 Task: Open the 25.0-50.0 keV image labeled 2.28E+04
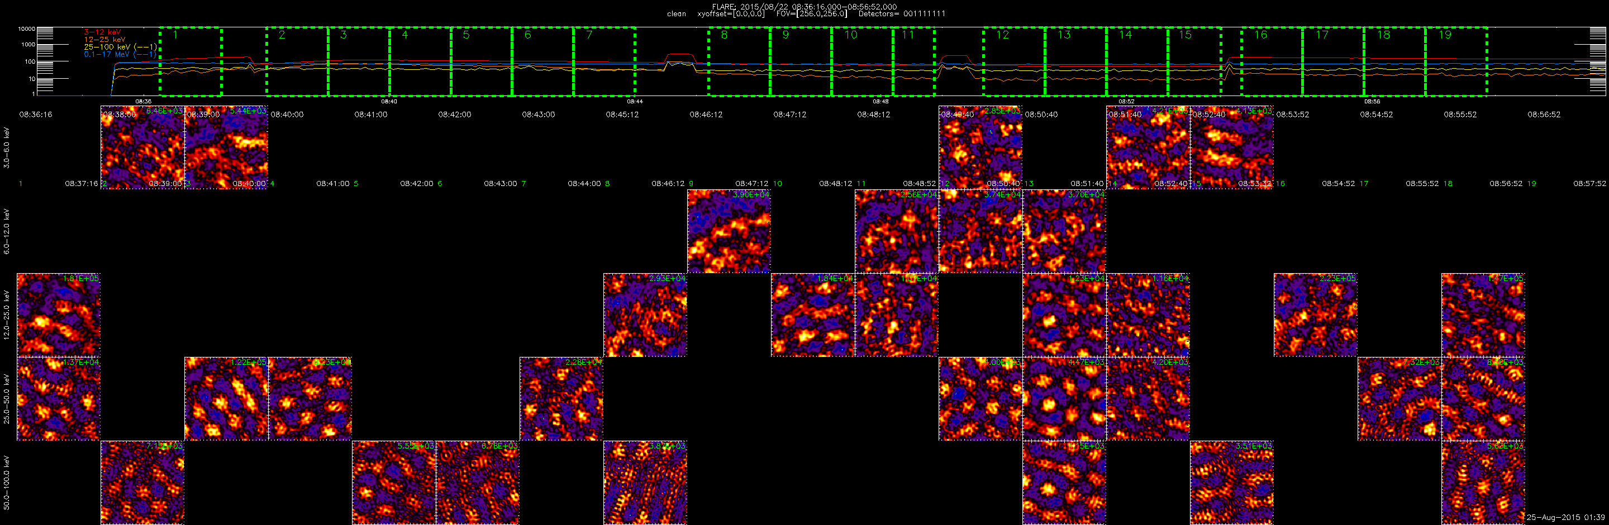click(561, 399)
